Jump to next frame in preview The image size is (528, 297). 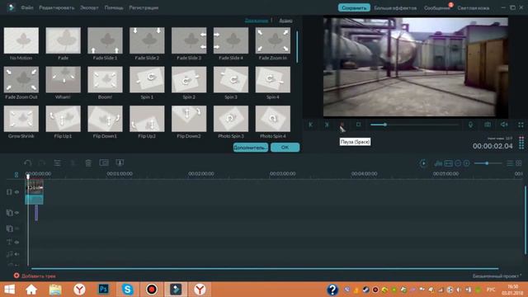coord(327,125)
